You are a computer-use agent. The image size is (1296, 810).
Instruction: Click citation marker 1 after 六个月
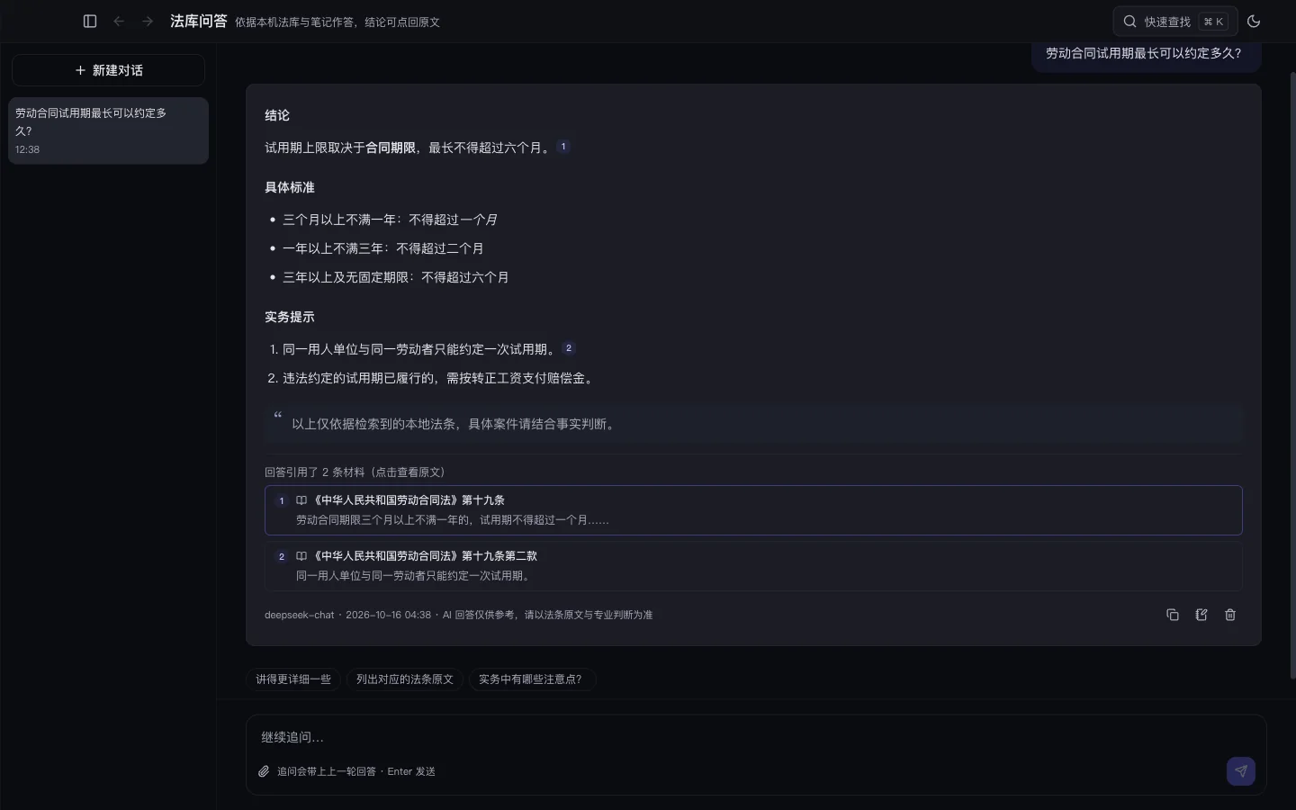tap(563, 147)
